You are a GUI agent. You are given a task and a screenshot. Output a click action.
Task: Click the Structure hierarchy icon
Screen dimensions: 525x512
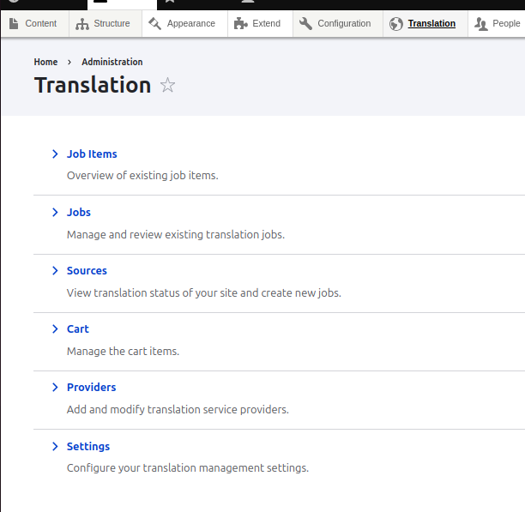pos(82,24)
